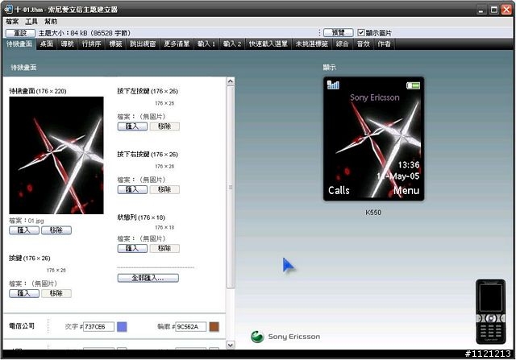Image resolution: width=516 pixels, height=360 pixels.
Task: Click the 重設 button
Action: (20, 33)
